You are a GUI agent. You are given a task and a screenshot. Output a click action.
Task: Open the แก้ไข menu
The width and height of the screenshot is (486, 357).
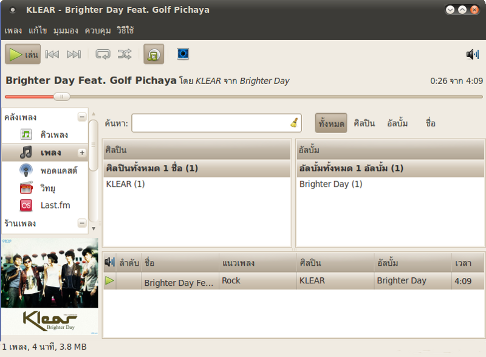pos(38,30)
